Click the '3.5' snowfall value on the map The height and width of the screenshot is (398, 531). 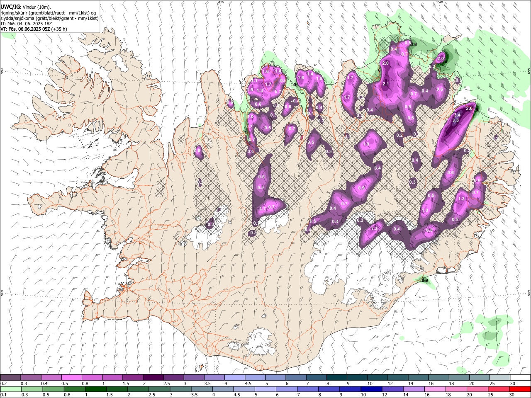pyautogui.click(x=455, y=121)
